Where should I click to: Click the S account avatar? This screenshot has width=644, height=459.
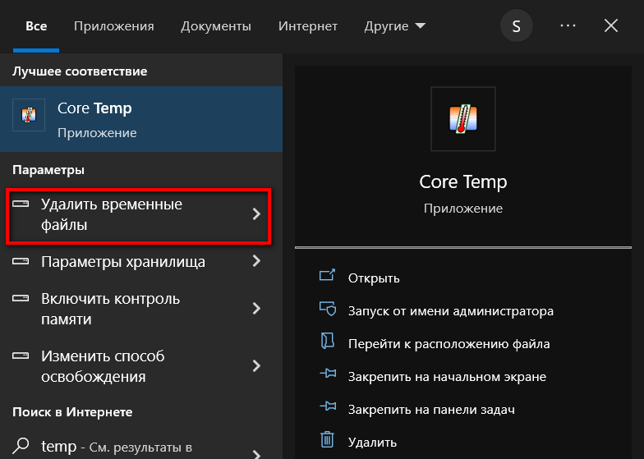516,26
